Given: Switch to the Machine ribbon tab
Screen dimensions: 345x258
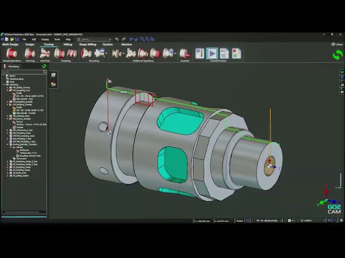Looking at the screenshot, I should (127, 44).
